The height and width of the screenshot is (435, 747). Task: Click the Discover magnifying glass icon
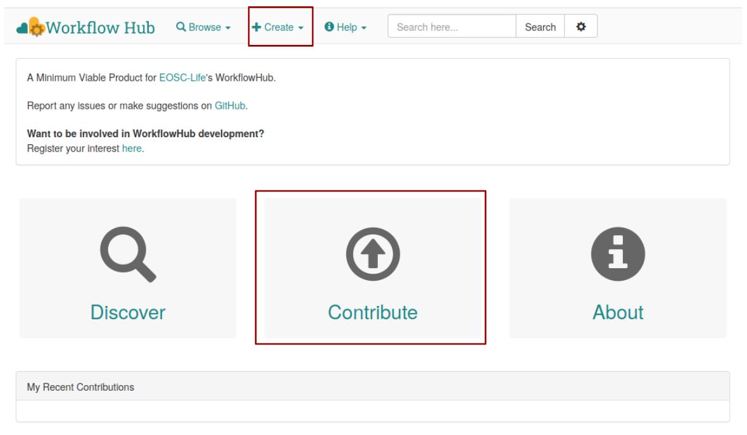click(128, 254)
